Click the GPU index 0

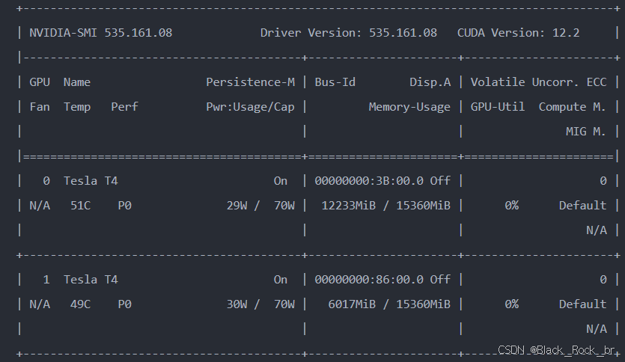click(x=46, y=181)
